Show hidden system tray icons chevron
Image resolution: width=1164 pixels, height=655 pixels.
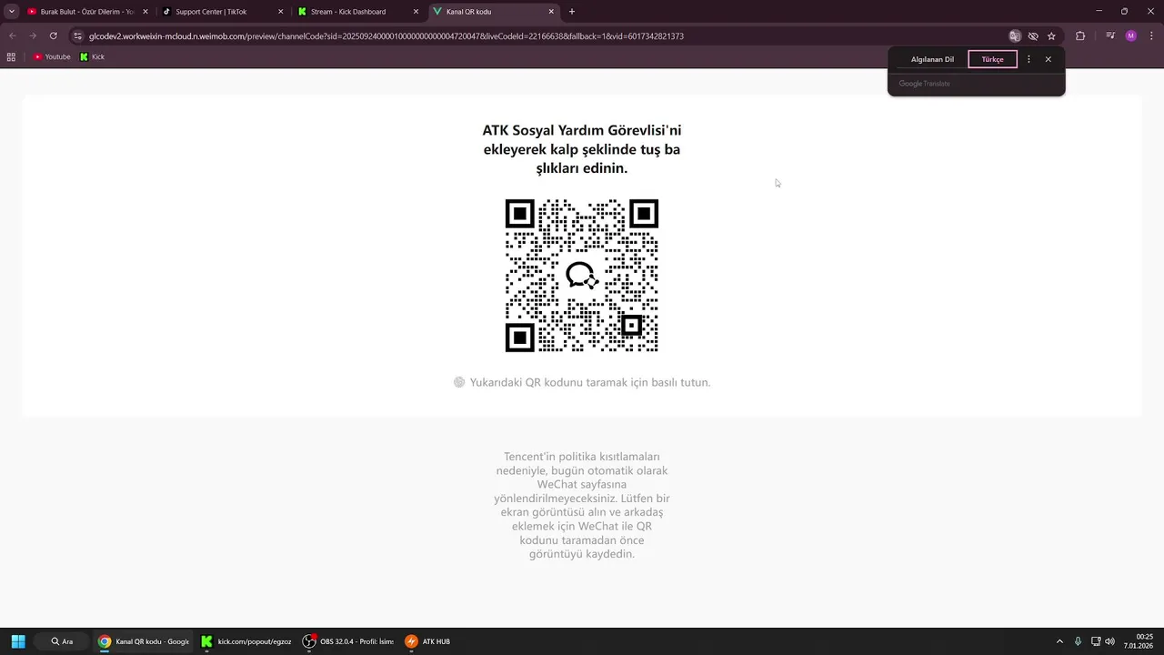coord(1059,641)
